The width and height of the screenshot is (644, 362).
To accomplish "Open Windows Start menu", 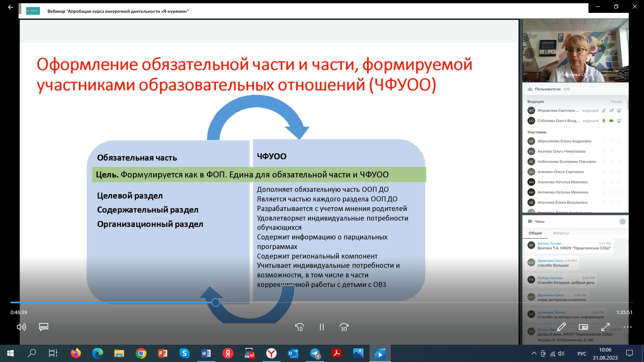I will click(x=10, y=354).
